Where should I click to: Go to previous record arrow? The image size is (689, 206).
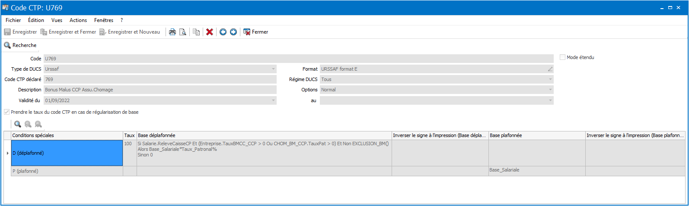[x=223, y=32]
